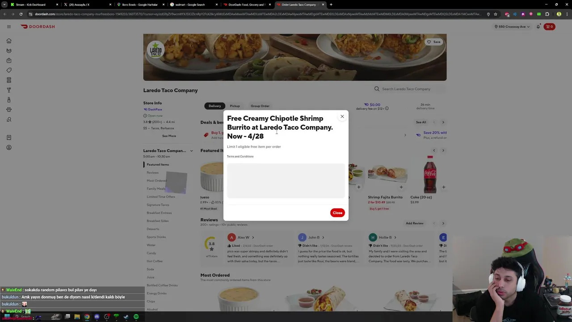
Task: Open Convenience sidebar icon
Action: [9, 80]
